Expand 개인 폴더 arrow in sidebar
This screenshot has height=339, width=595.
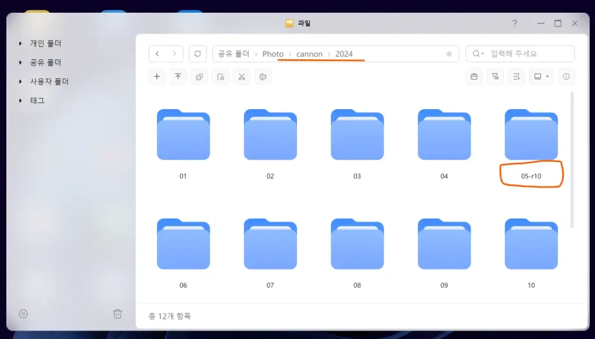coord(20,44)
